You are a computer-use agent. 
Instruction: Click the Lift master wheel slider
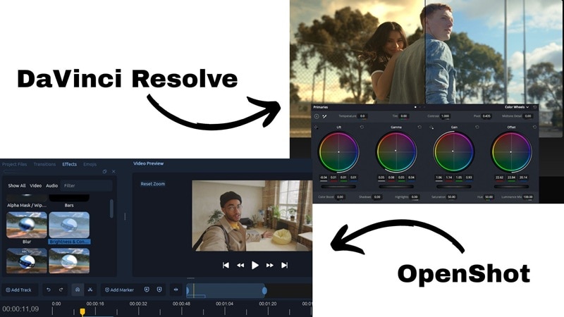(x=338, y=187)
